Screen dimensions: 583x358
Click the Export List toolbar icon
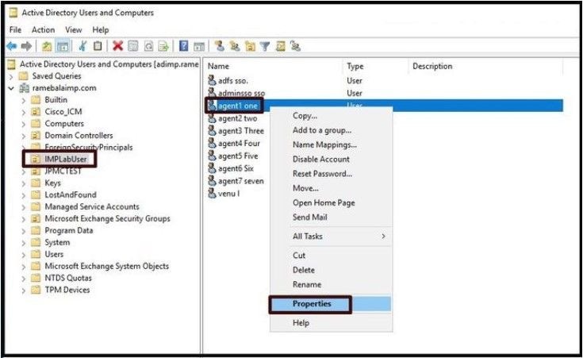(163, 46)
